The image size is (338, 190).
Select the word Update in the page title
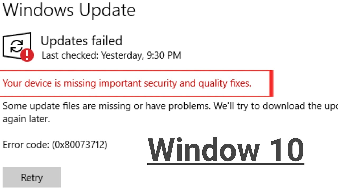tap(107, 10)
